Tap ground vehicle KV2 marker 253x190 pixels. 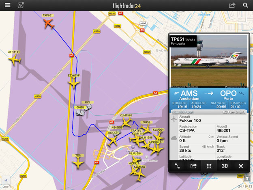pyautogui.click(x=88, y=107)
